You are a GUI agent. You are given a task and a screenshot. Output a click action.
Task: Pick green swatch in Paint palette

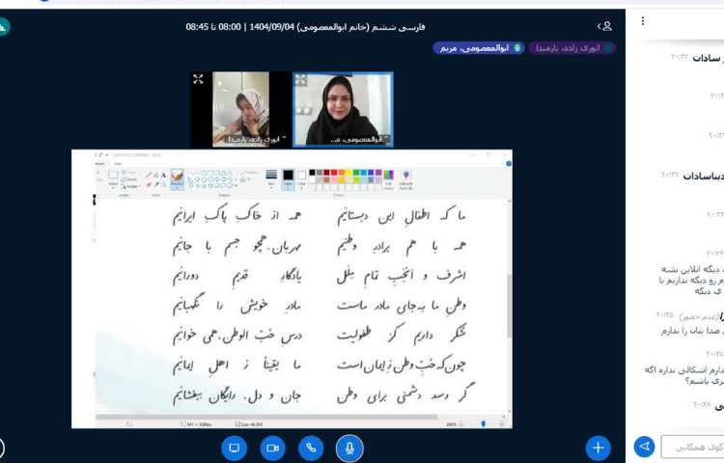pos(356,173)
